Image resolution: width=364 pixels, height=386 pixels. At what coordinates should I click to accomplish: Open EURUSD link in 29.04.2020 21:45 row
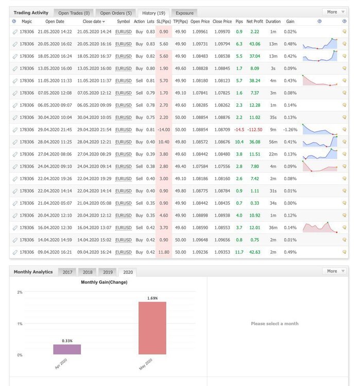pyautogui.click(x=124, y=130)
